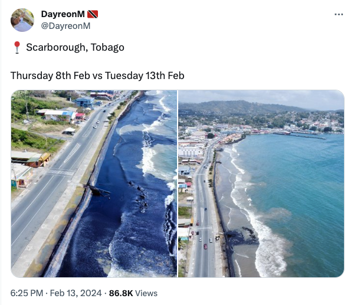Viewport: 354px width, 305px height.
Task: Click the dark wreck debris by left seawall
Action: pos(97,191)
